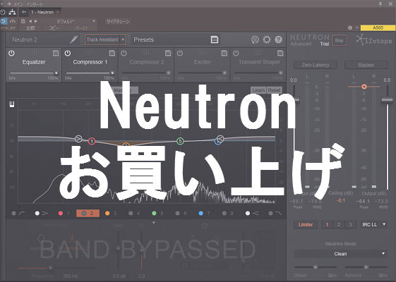
Task: Open Equalizer module preset list icon
Action: click(x=56, y=53)
